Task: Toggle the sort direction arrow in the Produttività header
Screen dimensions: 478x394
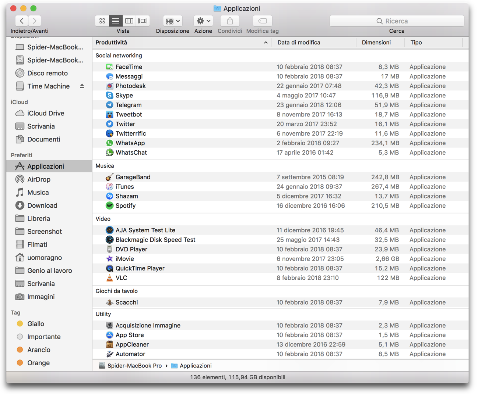Action: [x=266, y=43]
